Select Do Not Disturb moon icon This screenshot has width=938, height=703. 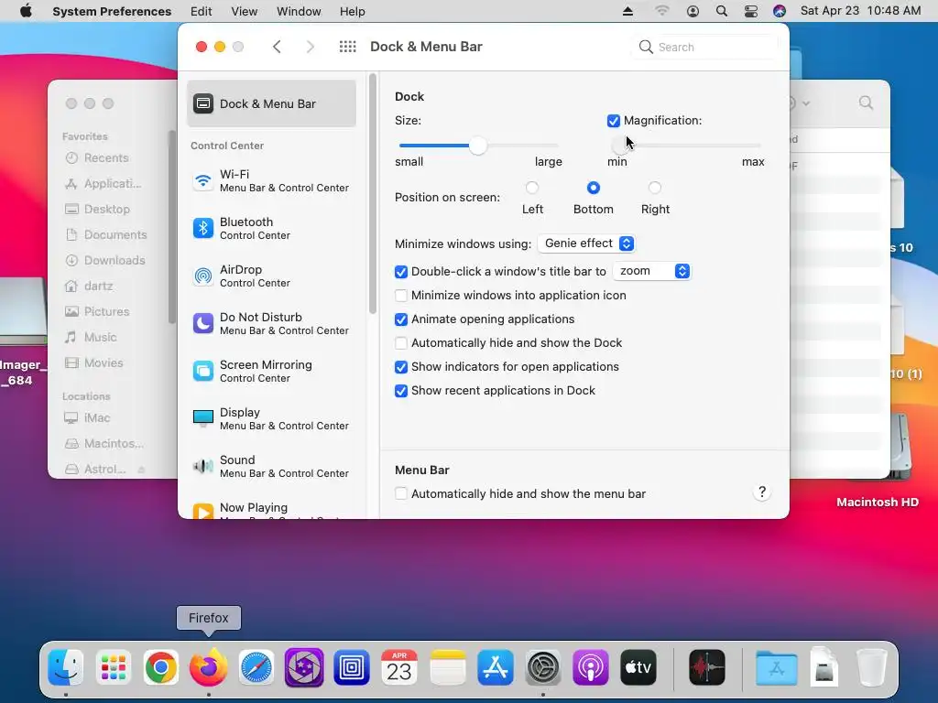[203, 323]
